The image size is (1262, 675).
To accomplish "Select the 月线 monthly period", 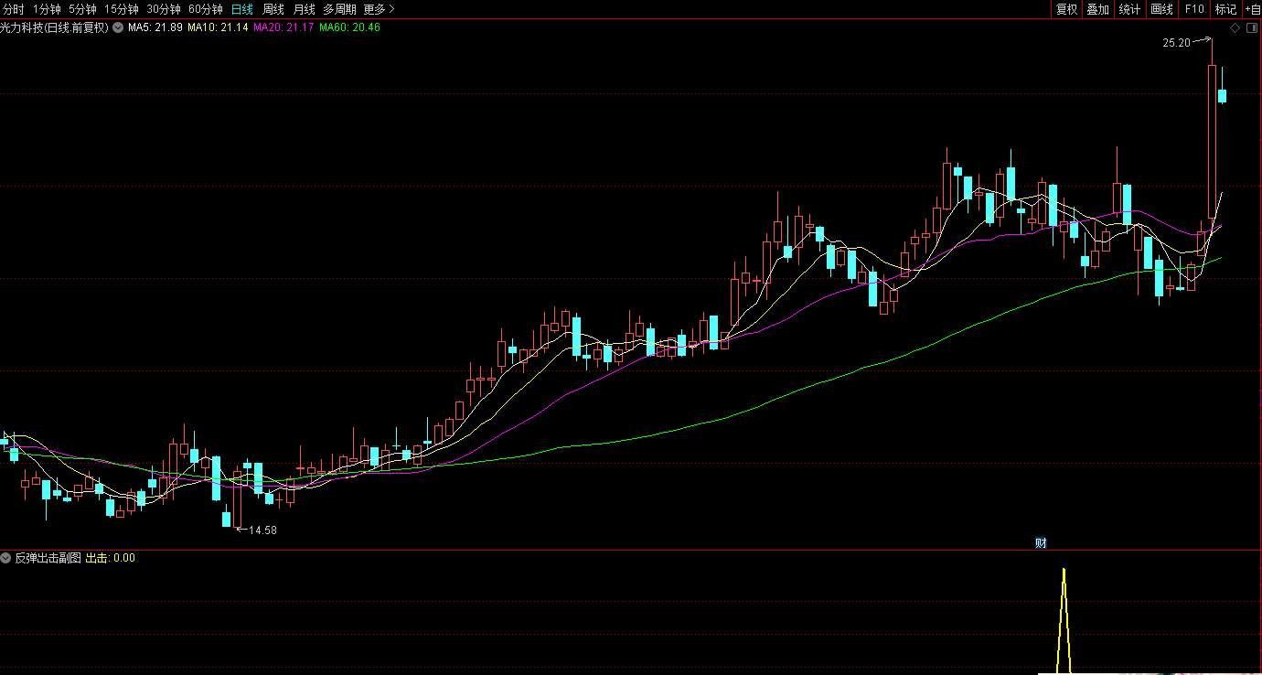I will [304, 9].
